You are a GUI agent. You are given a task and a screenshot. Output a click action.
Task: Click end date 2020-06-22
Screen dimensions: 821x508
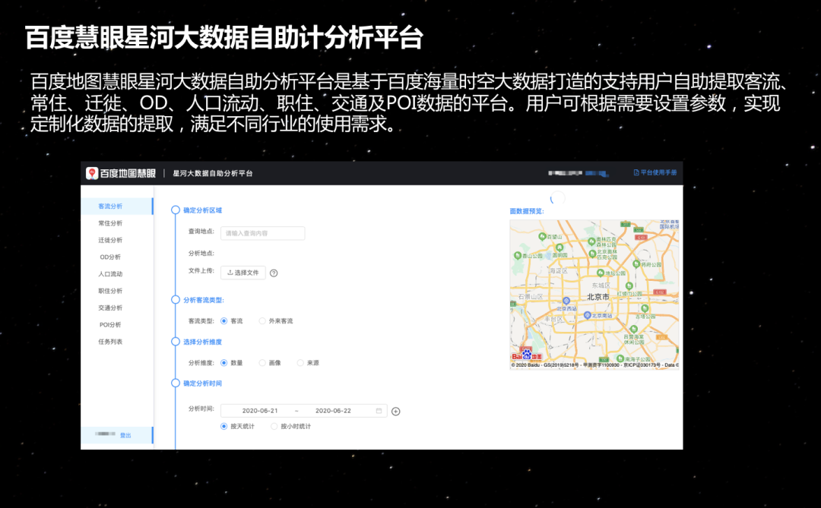point(333,411)
